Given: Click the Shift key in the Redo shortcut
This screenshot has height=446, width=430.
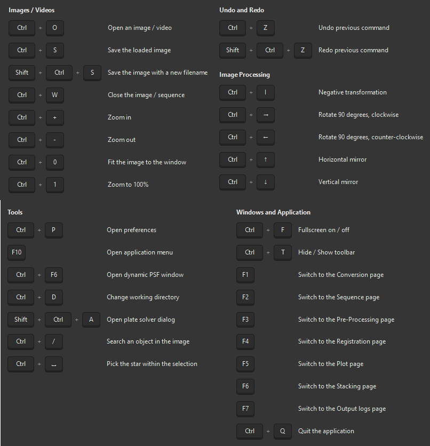Looking at the screenshot, I should [232, 50].
